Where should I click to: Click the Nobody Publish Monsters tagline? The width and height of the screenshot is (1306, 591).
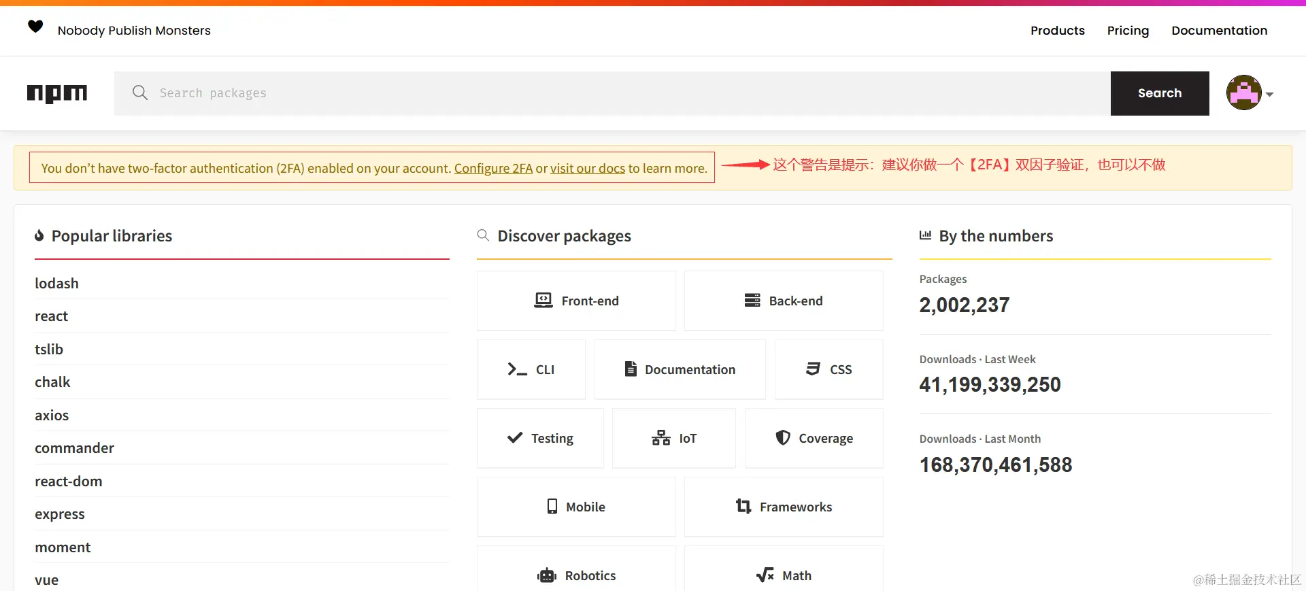[x=134, y=31]
